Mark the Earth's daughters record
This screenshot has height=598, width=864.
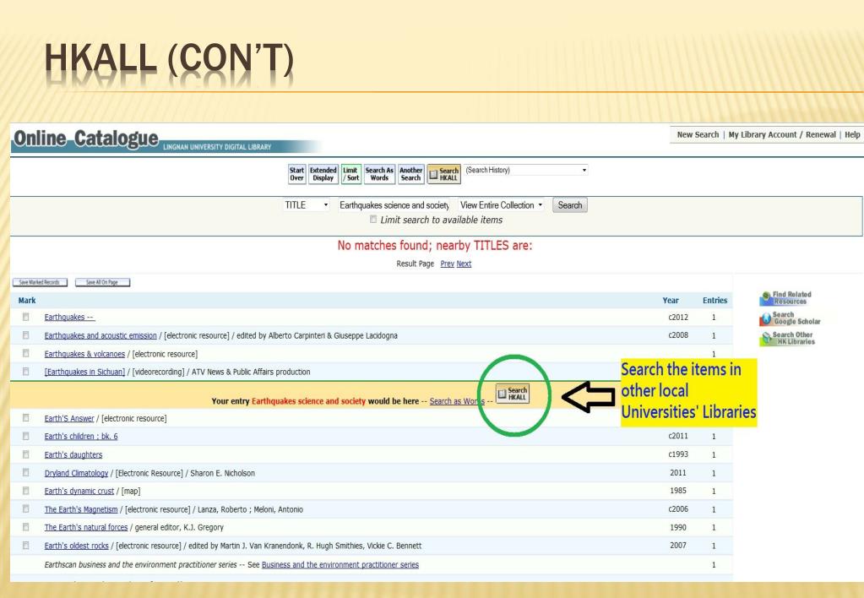click(x=26, y=454)
